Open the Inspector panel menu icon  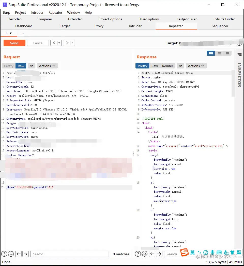pos(240,54)
